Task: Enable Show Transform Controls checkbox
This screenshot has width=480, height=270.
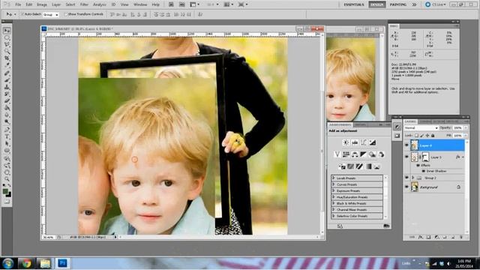Action: (x=65, y=14)
